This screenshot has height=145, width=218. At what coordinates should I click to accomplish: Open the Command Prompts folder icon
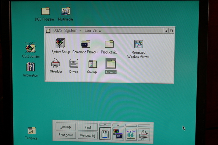point(86,44)
